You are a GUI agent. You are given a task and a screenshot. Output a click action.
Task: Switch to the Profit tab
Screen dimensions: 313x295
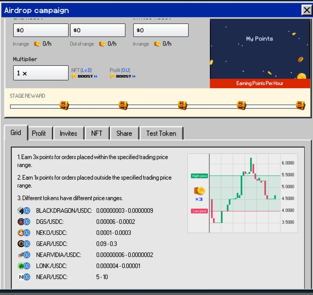click(39, 133)
